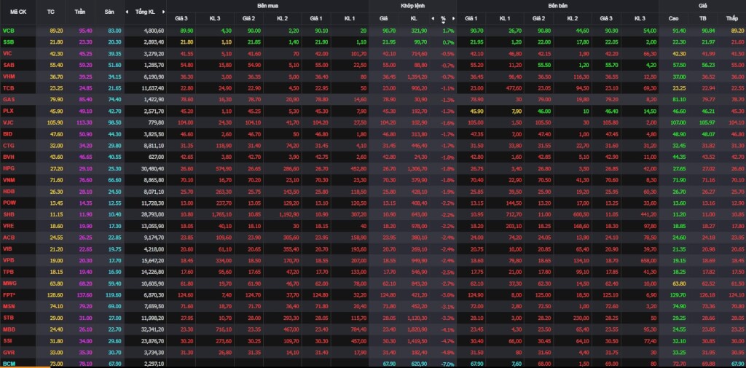Click ticker STB in the list
The height and width of the screenshot is (368, 746).
[8, 318]
